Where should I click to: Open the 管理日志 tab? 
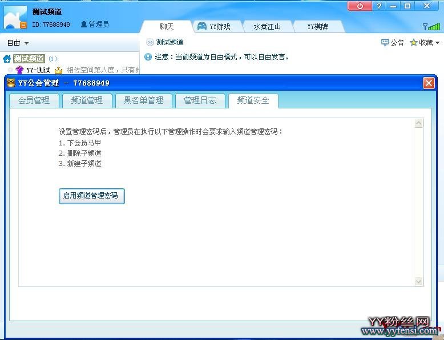200,100
